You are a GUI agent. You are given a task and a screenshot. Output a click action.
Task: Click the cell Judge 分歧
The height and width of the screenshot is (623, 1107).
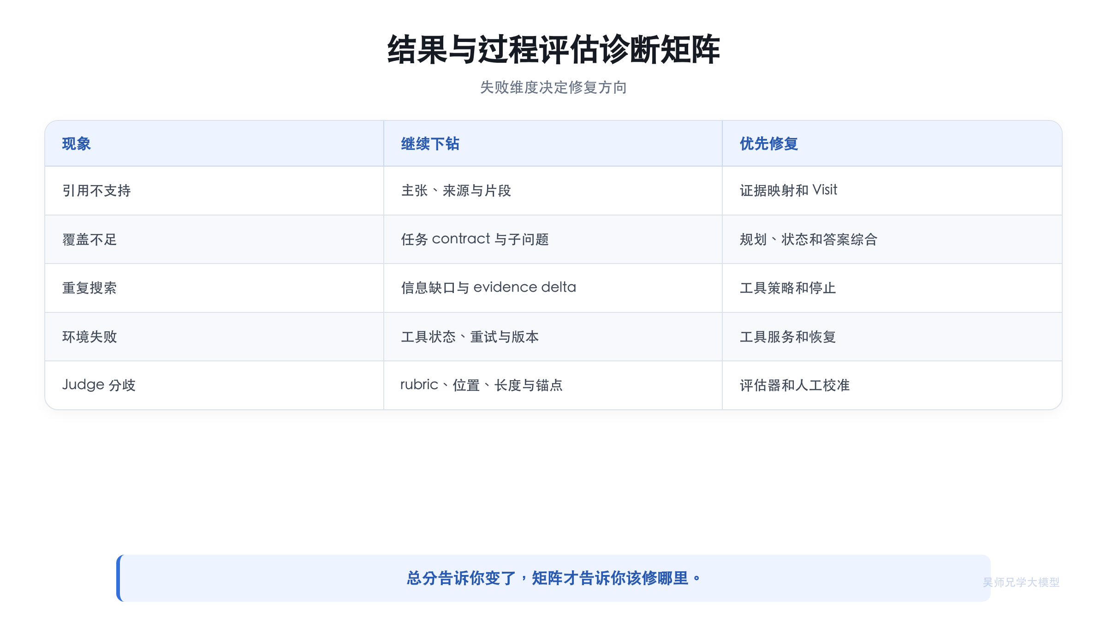[214, 385]
